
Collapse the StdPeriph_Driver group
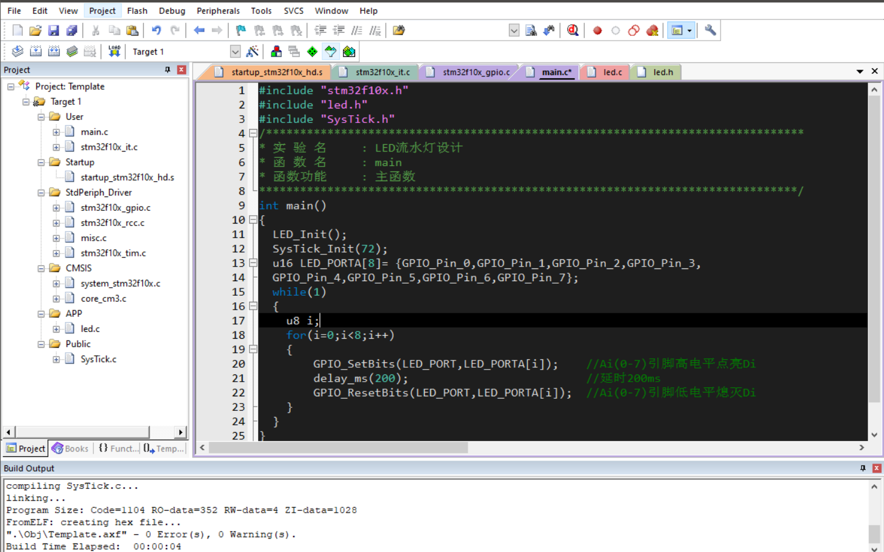[41, 193]
